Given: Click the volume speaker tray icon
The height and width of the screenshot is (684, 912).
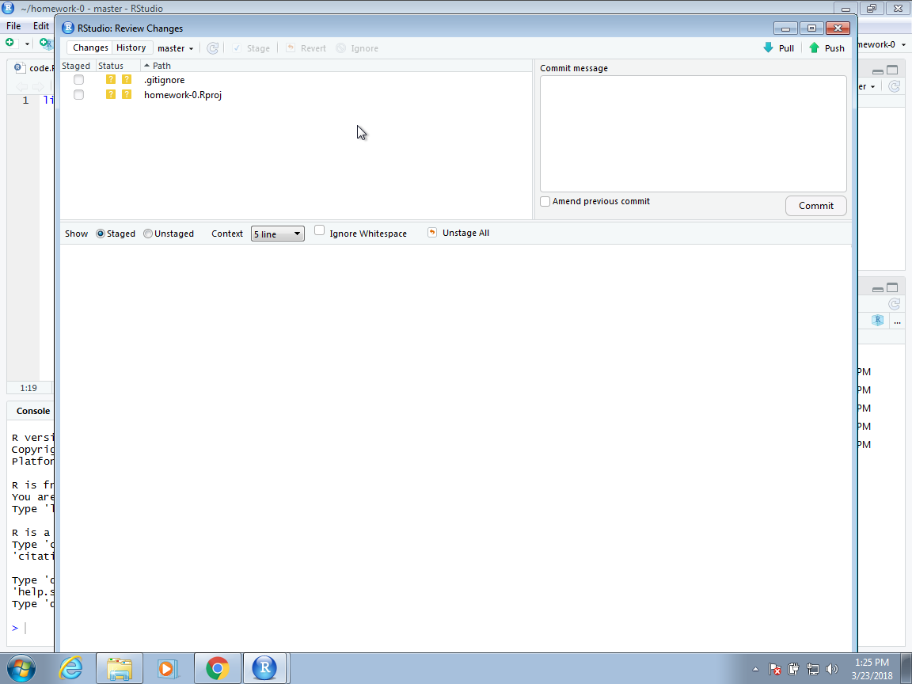Looking at the screenshot, I should click(832, 670).
